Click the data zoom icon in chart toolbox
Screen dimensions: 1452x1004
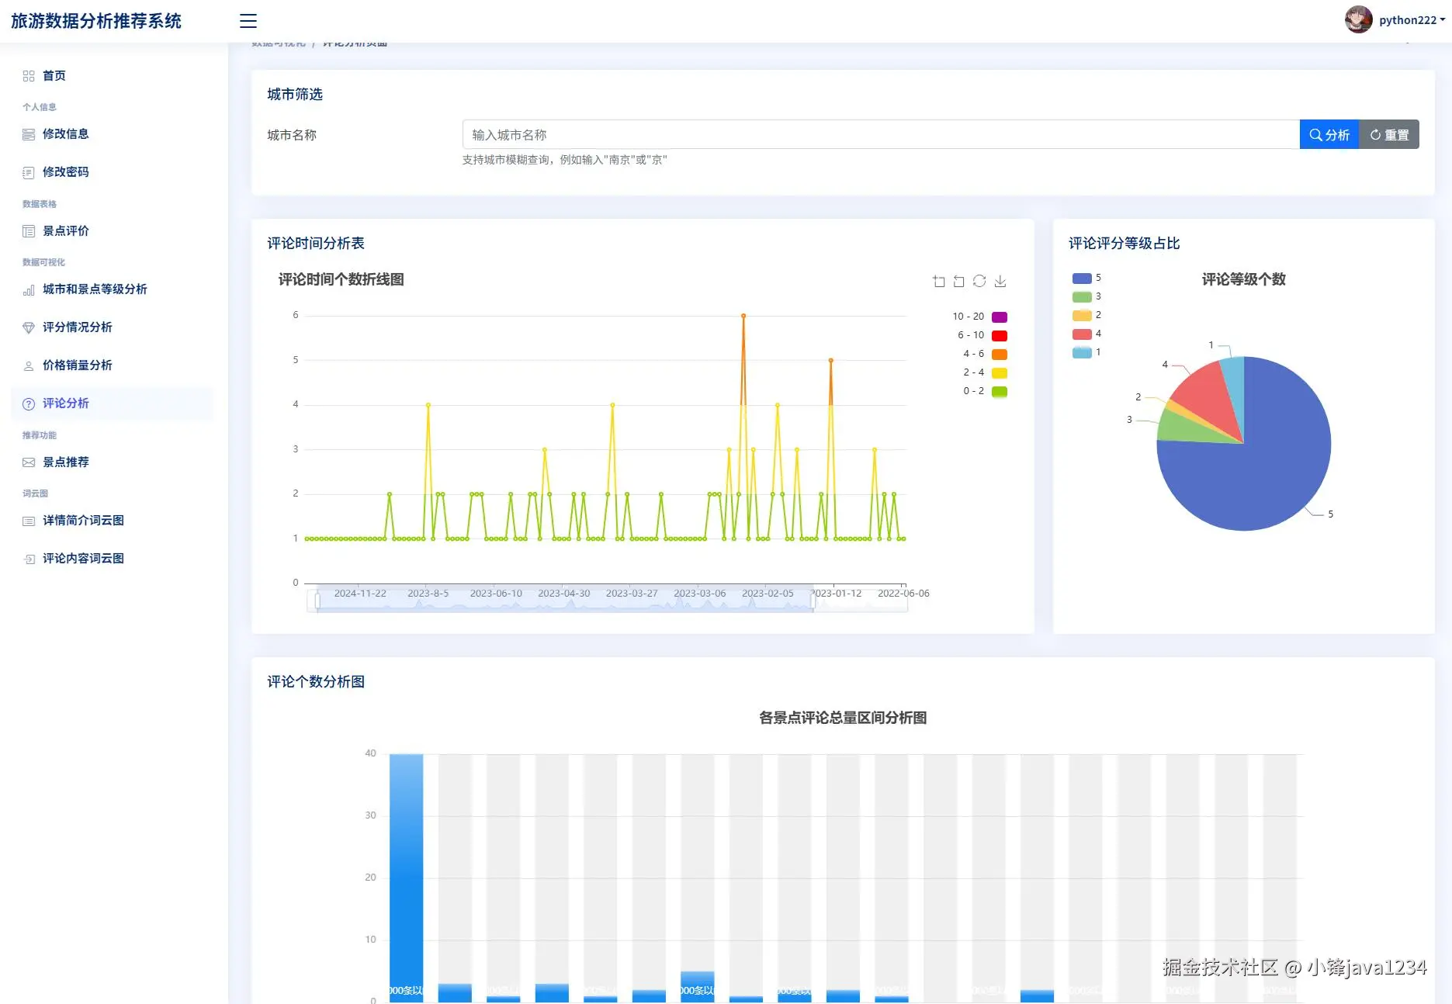[939, 282]
